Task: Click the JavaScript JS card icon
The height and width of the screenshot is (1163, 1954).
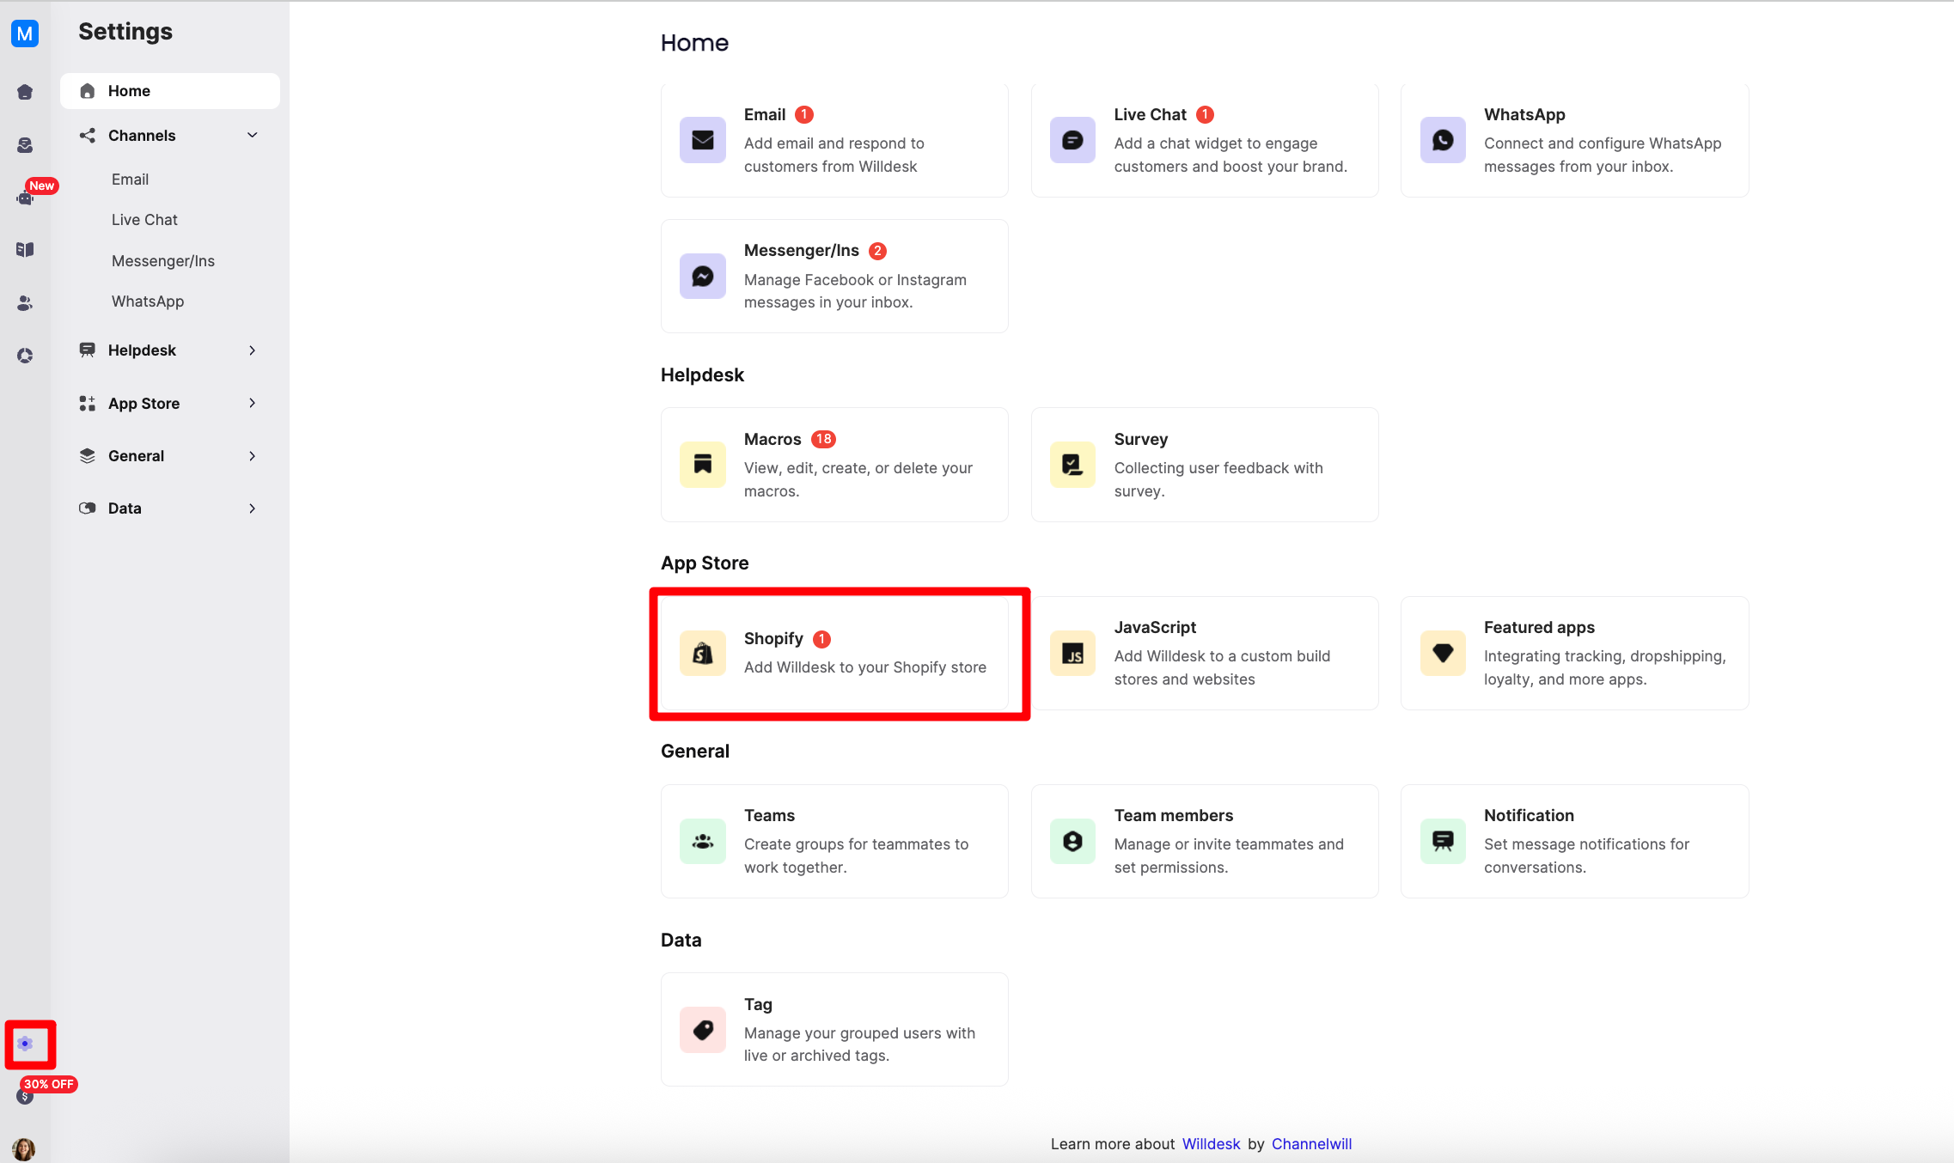Action: [1072, 654]
